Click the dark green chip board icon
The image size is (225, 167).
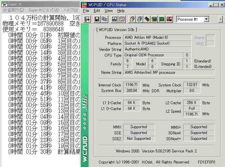[155, 19]
